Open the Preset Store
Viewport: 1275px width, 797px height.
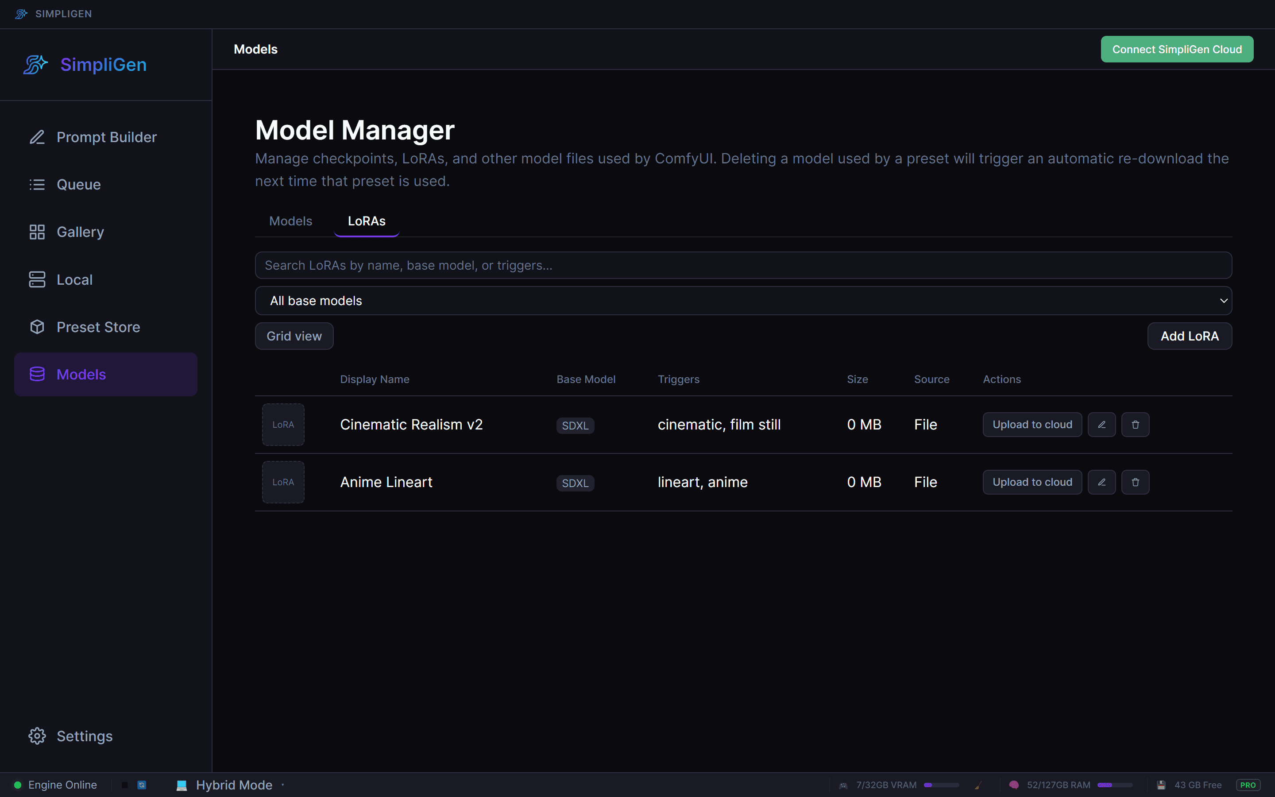tap(106, 327)
